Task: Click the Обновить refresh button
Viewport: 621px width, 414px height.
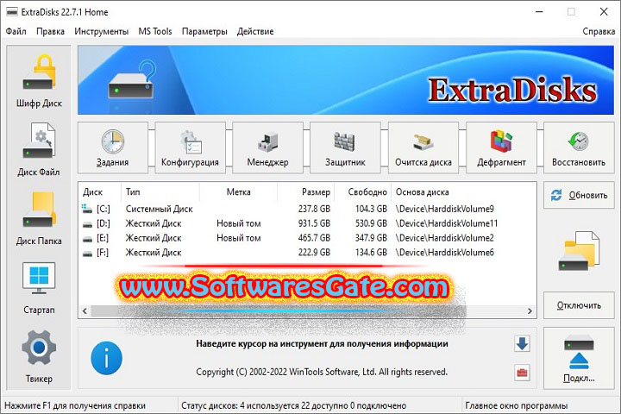Action: coord(579,195)
